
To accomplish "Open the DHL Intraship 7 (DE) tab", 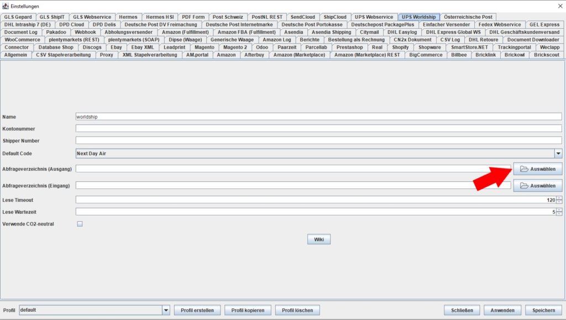I will (28, 24).
